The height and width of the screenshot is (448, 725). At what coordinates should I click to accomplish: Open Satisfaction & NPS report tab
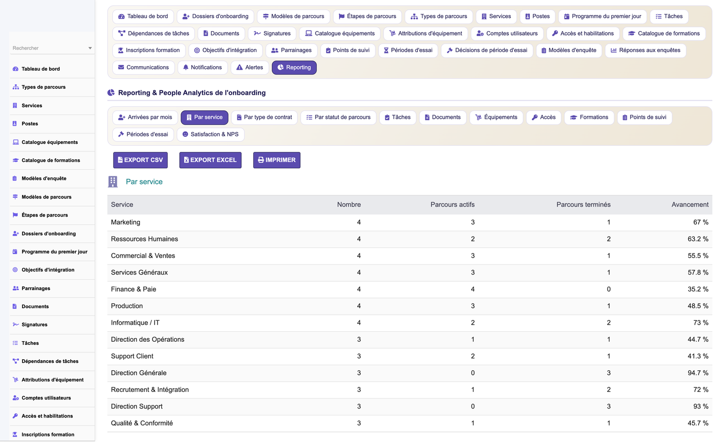(211, 134)
